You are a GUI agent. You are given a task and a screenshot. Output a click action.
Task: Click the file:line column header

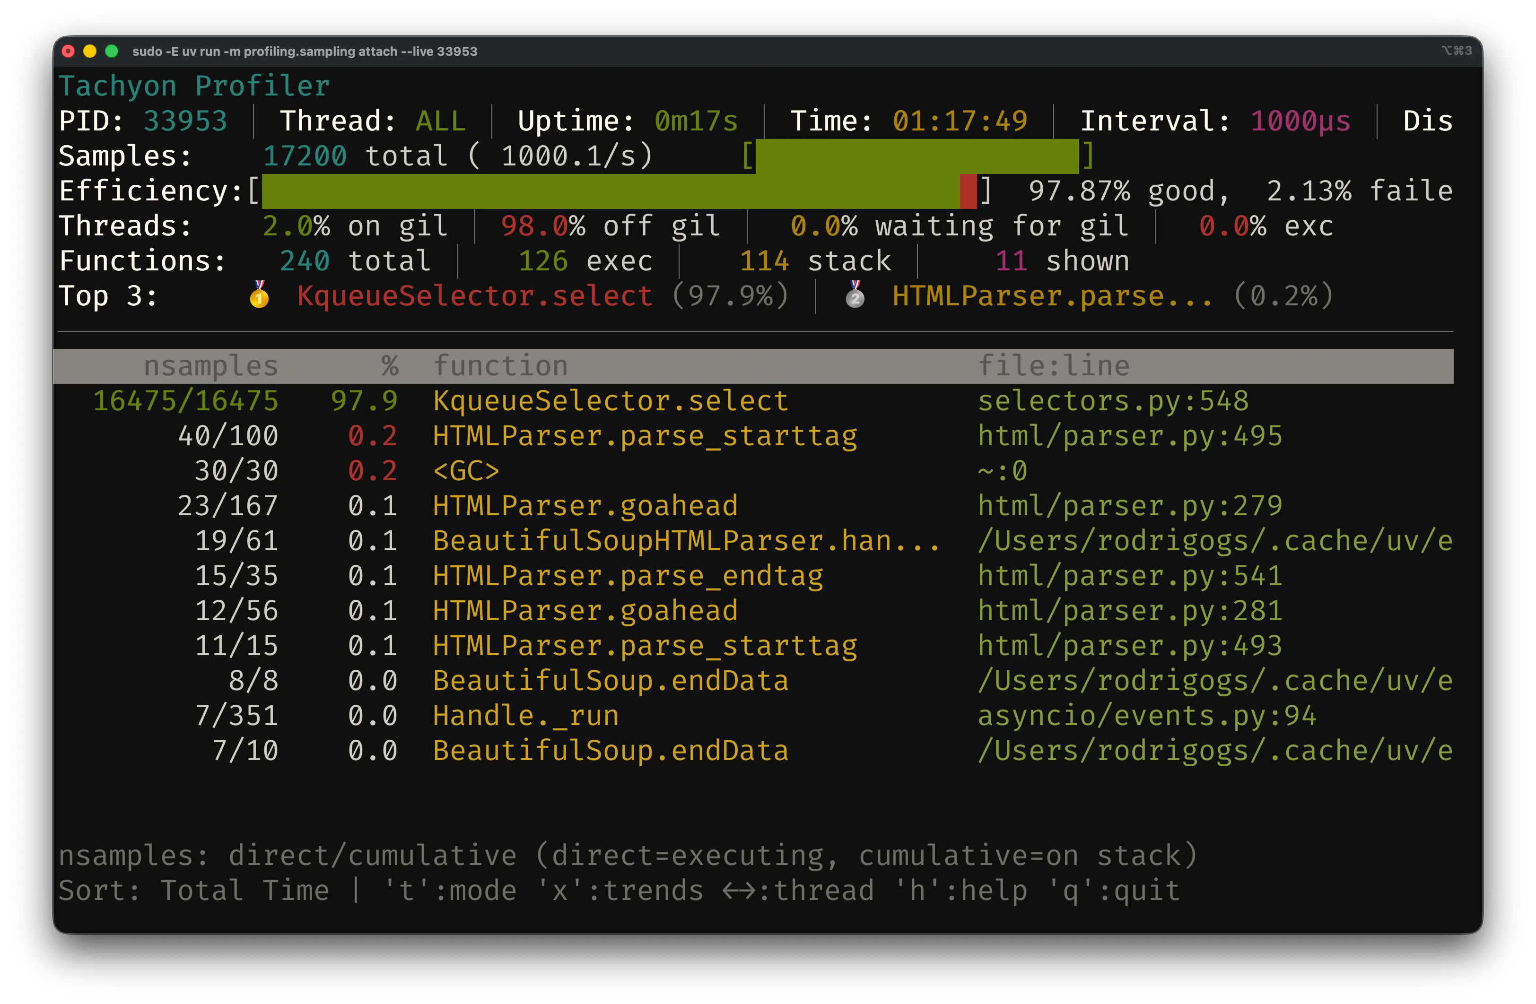tap(1054, 366)
